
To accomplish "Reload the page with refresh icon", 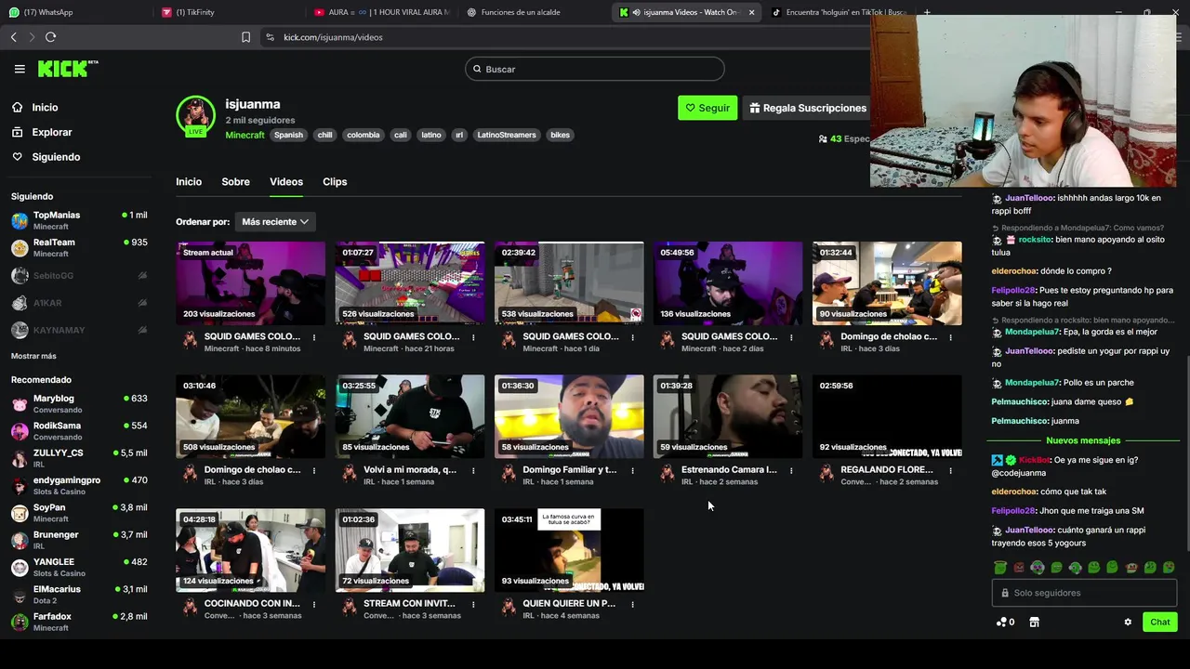I will click(x=50, y=37).
